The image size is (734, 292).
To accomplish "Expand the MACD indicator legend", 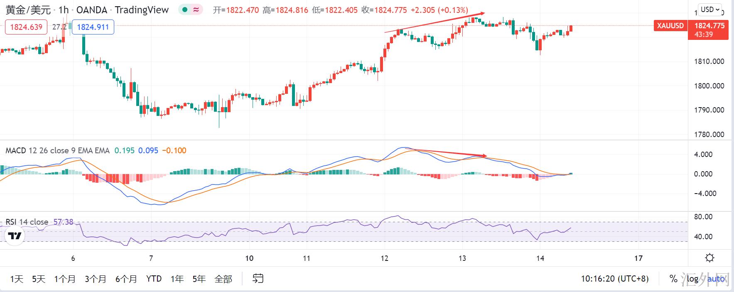I will pos(57,150).
